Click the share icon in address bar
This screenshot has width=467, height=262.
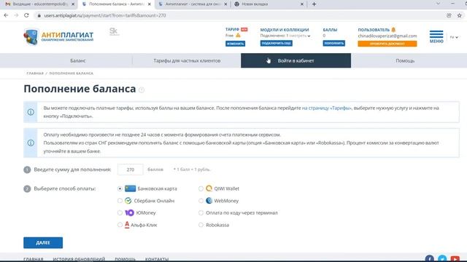coord(449,15)
